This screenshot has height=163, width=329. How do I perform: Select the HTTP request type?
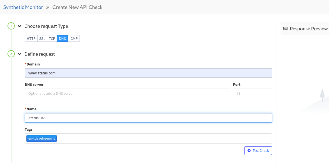pos(31,39)
